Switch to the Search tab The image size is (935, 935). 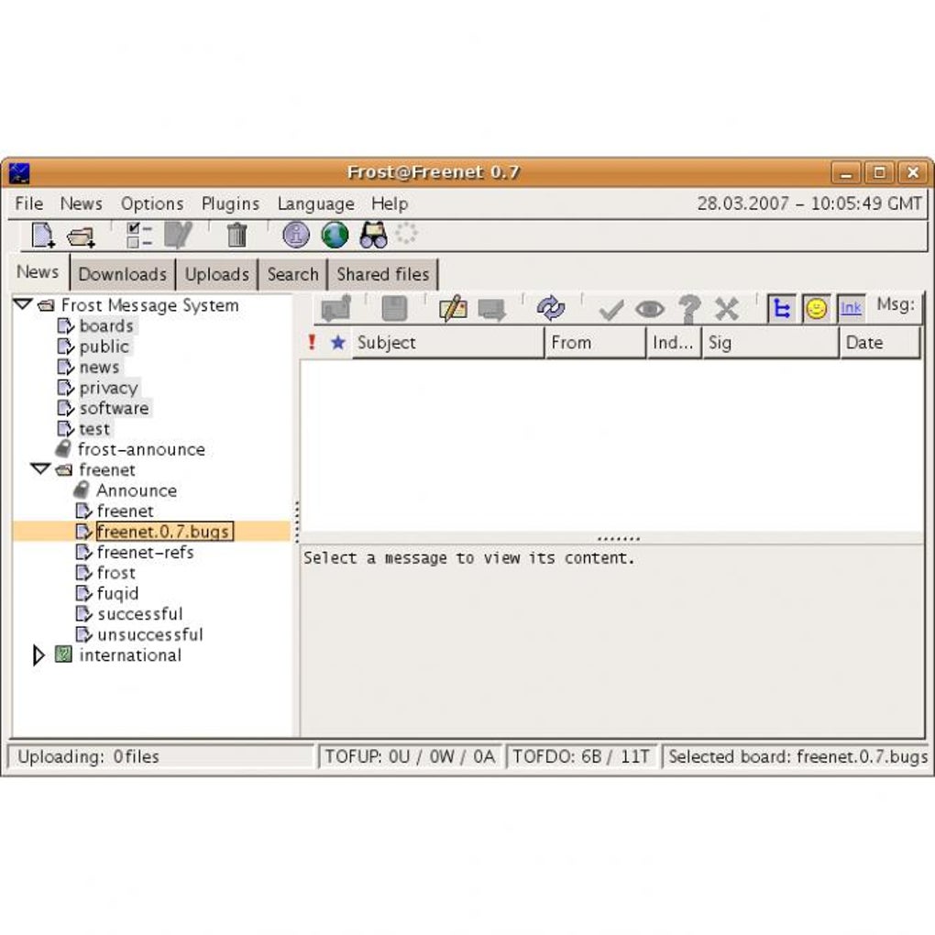pos(292,274)
